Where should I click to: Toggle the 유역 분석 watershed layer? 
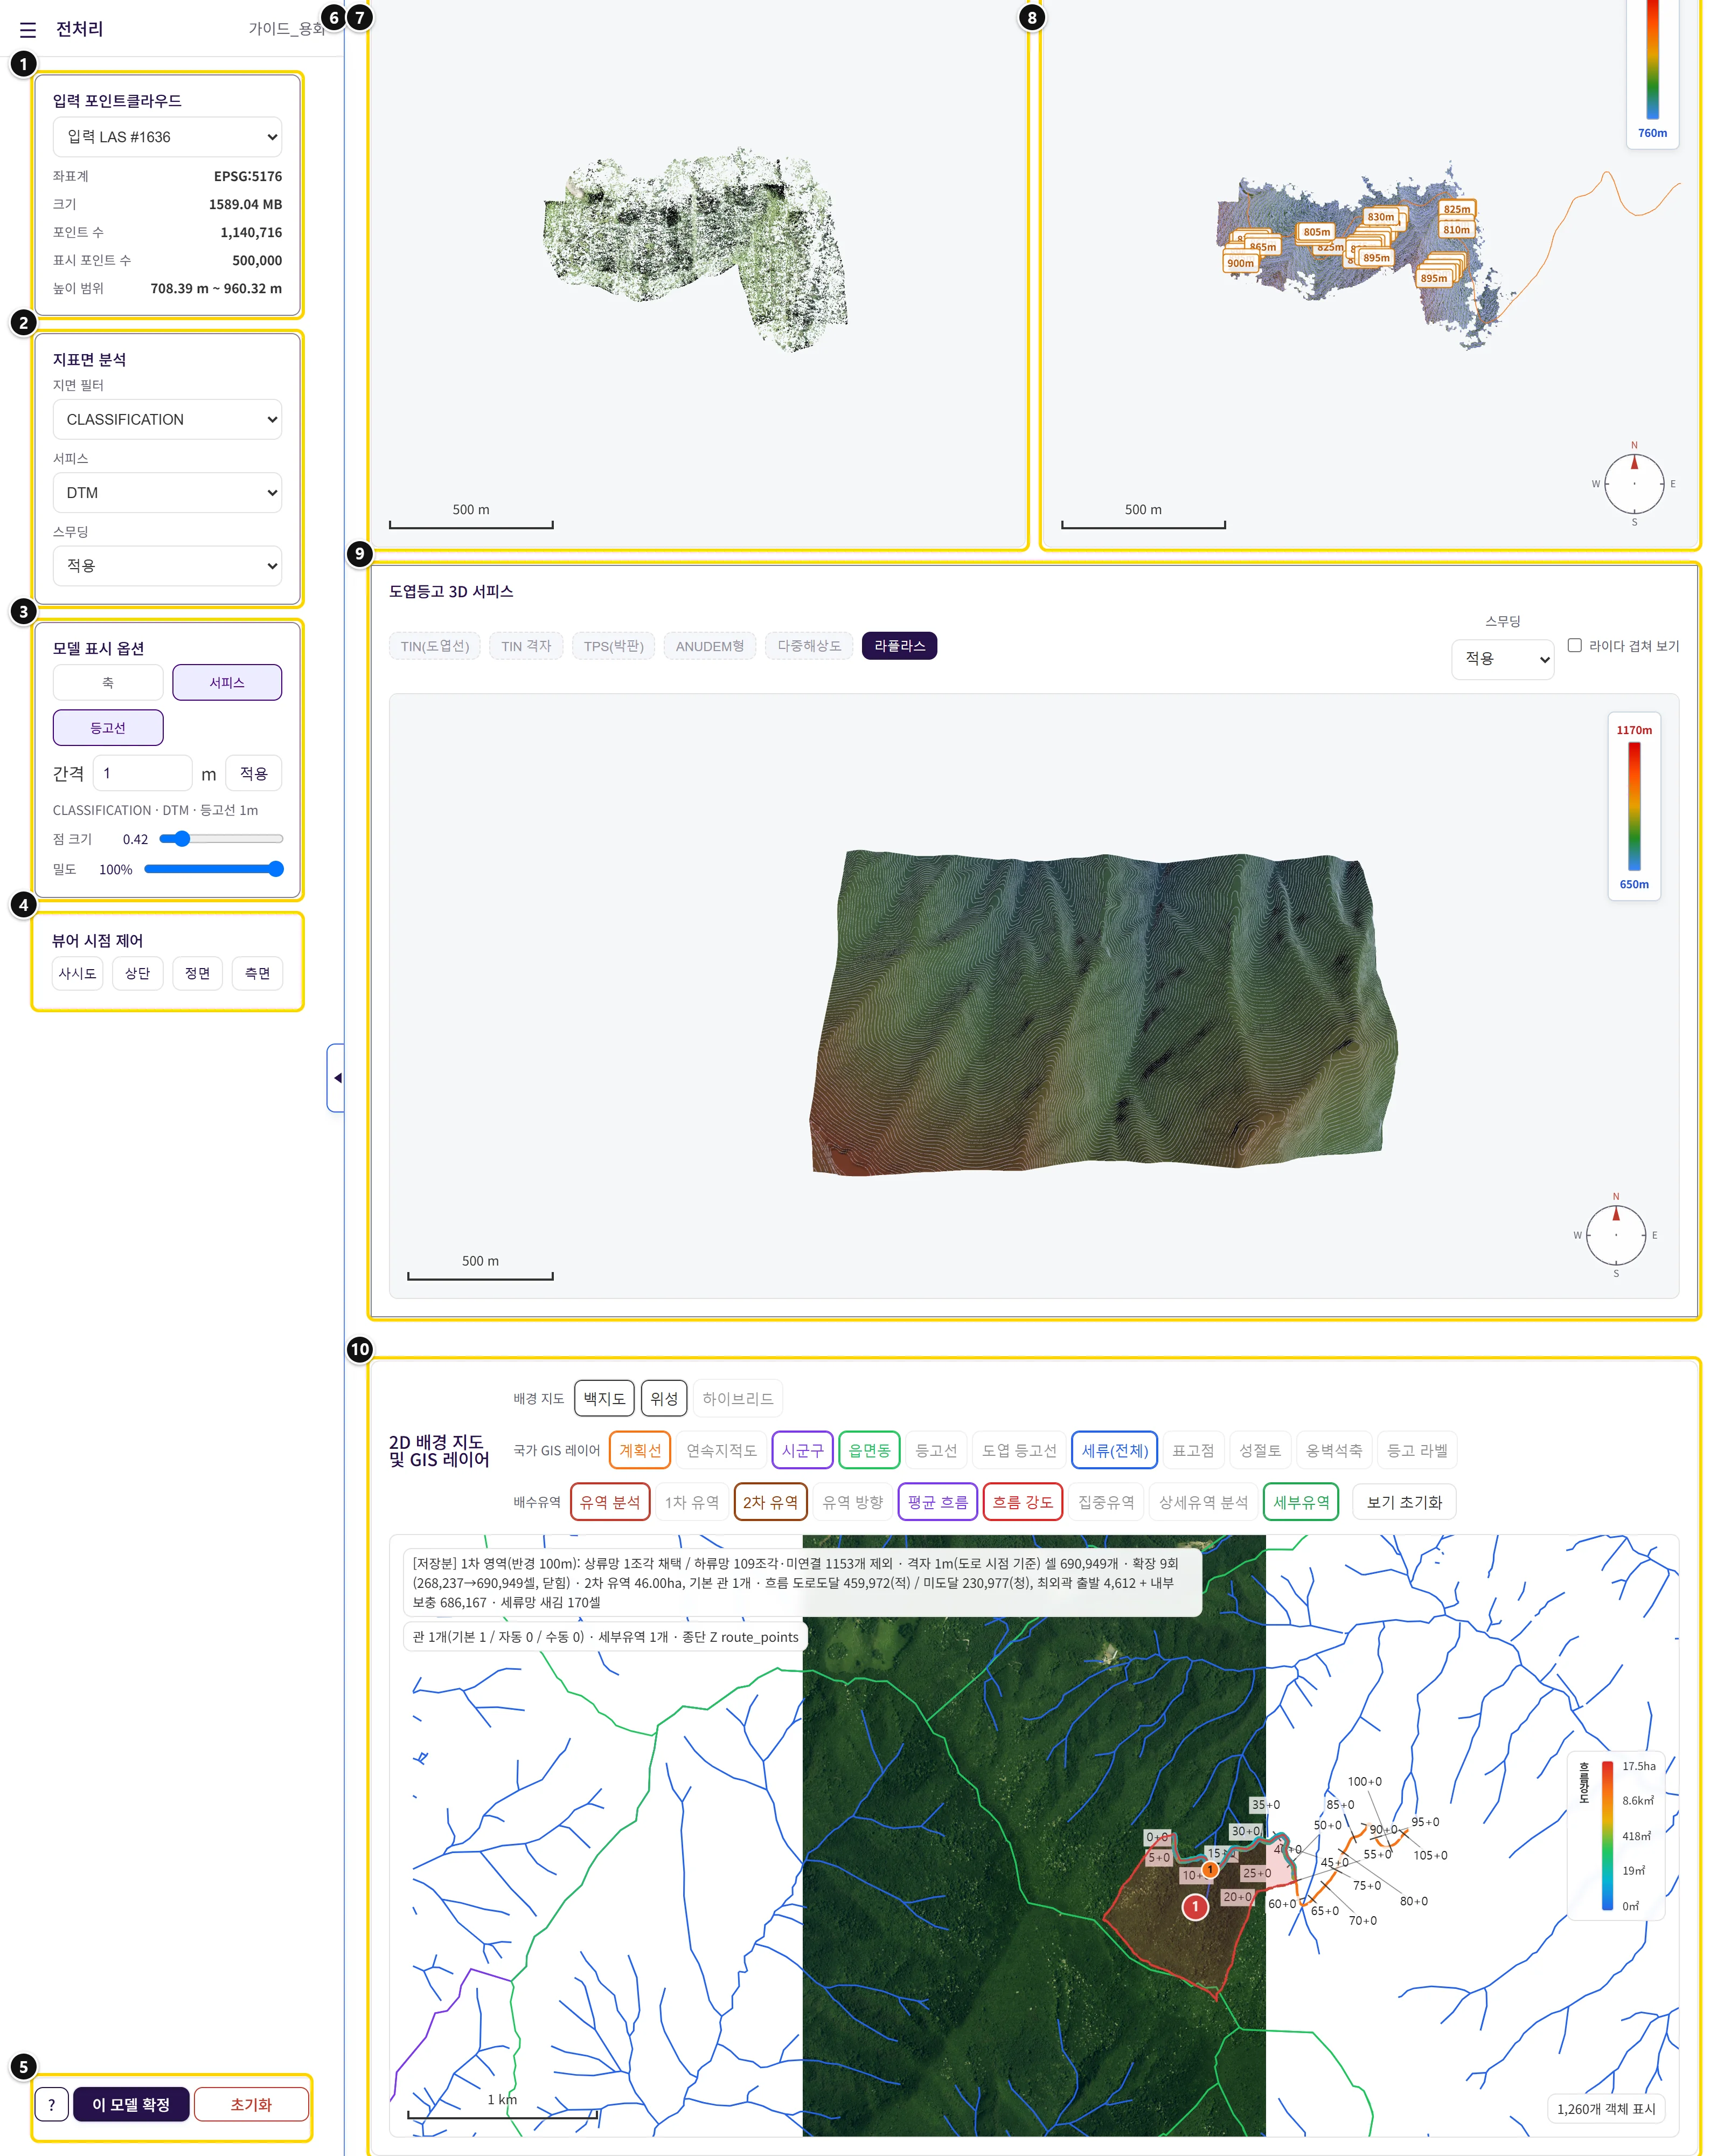(x=610, y=1501)
